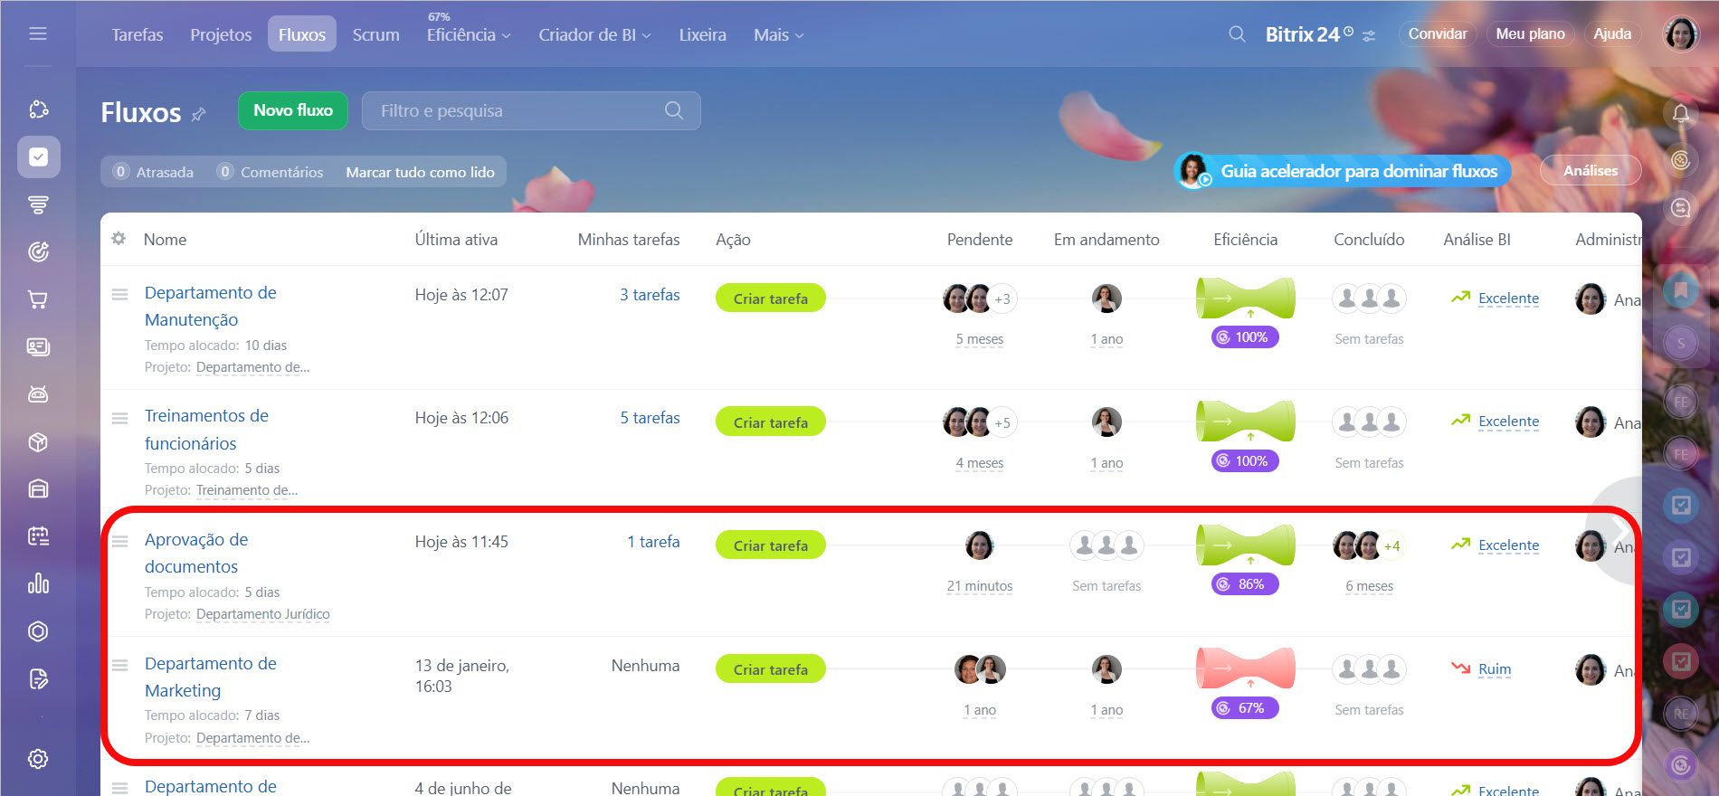This screenshot has height=796, width=1719.
Task: Open the Lixeira tab
Action: point(703,34)
